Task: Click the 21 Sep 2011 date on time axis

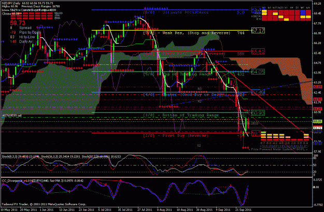Action: pos(244,209)
